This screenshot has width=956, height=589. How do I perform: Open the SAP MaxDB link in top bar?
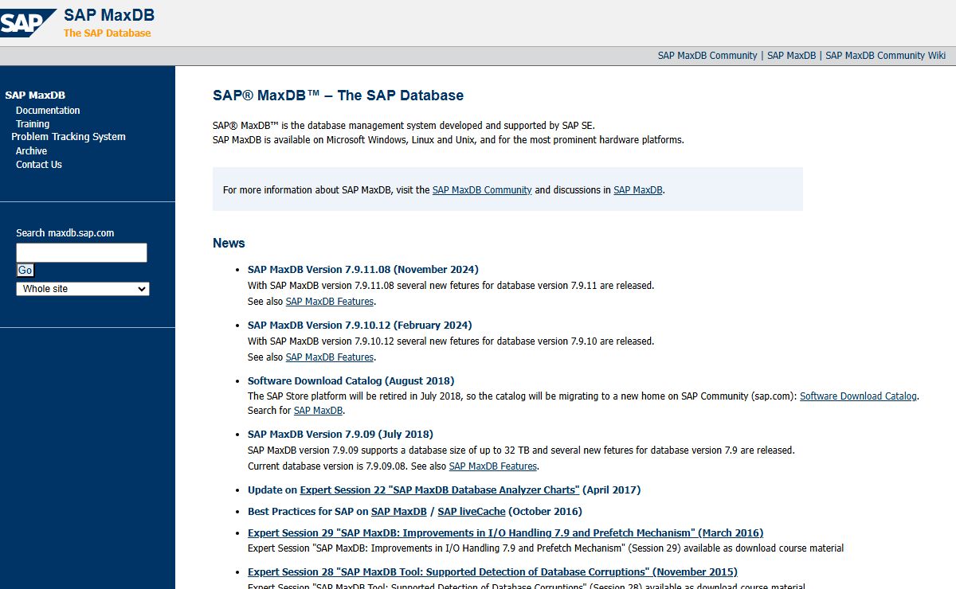point(791,56)
